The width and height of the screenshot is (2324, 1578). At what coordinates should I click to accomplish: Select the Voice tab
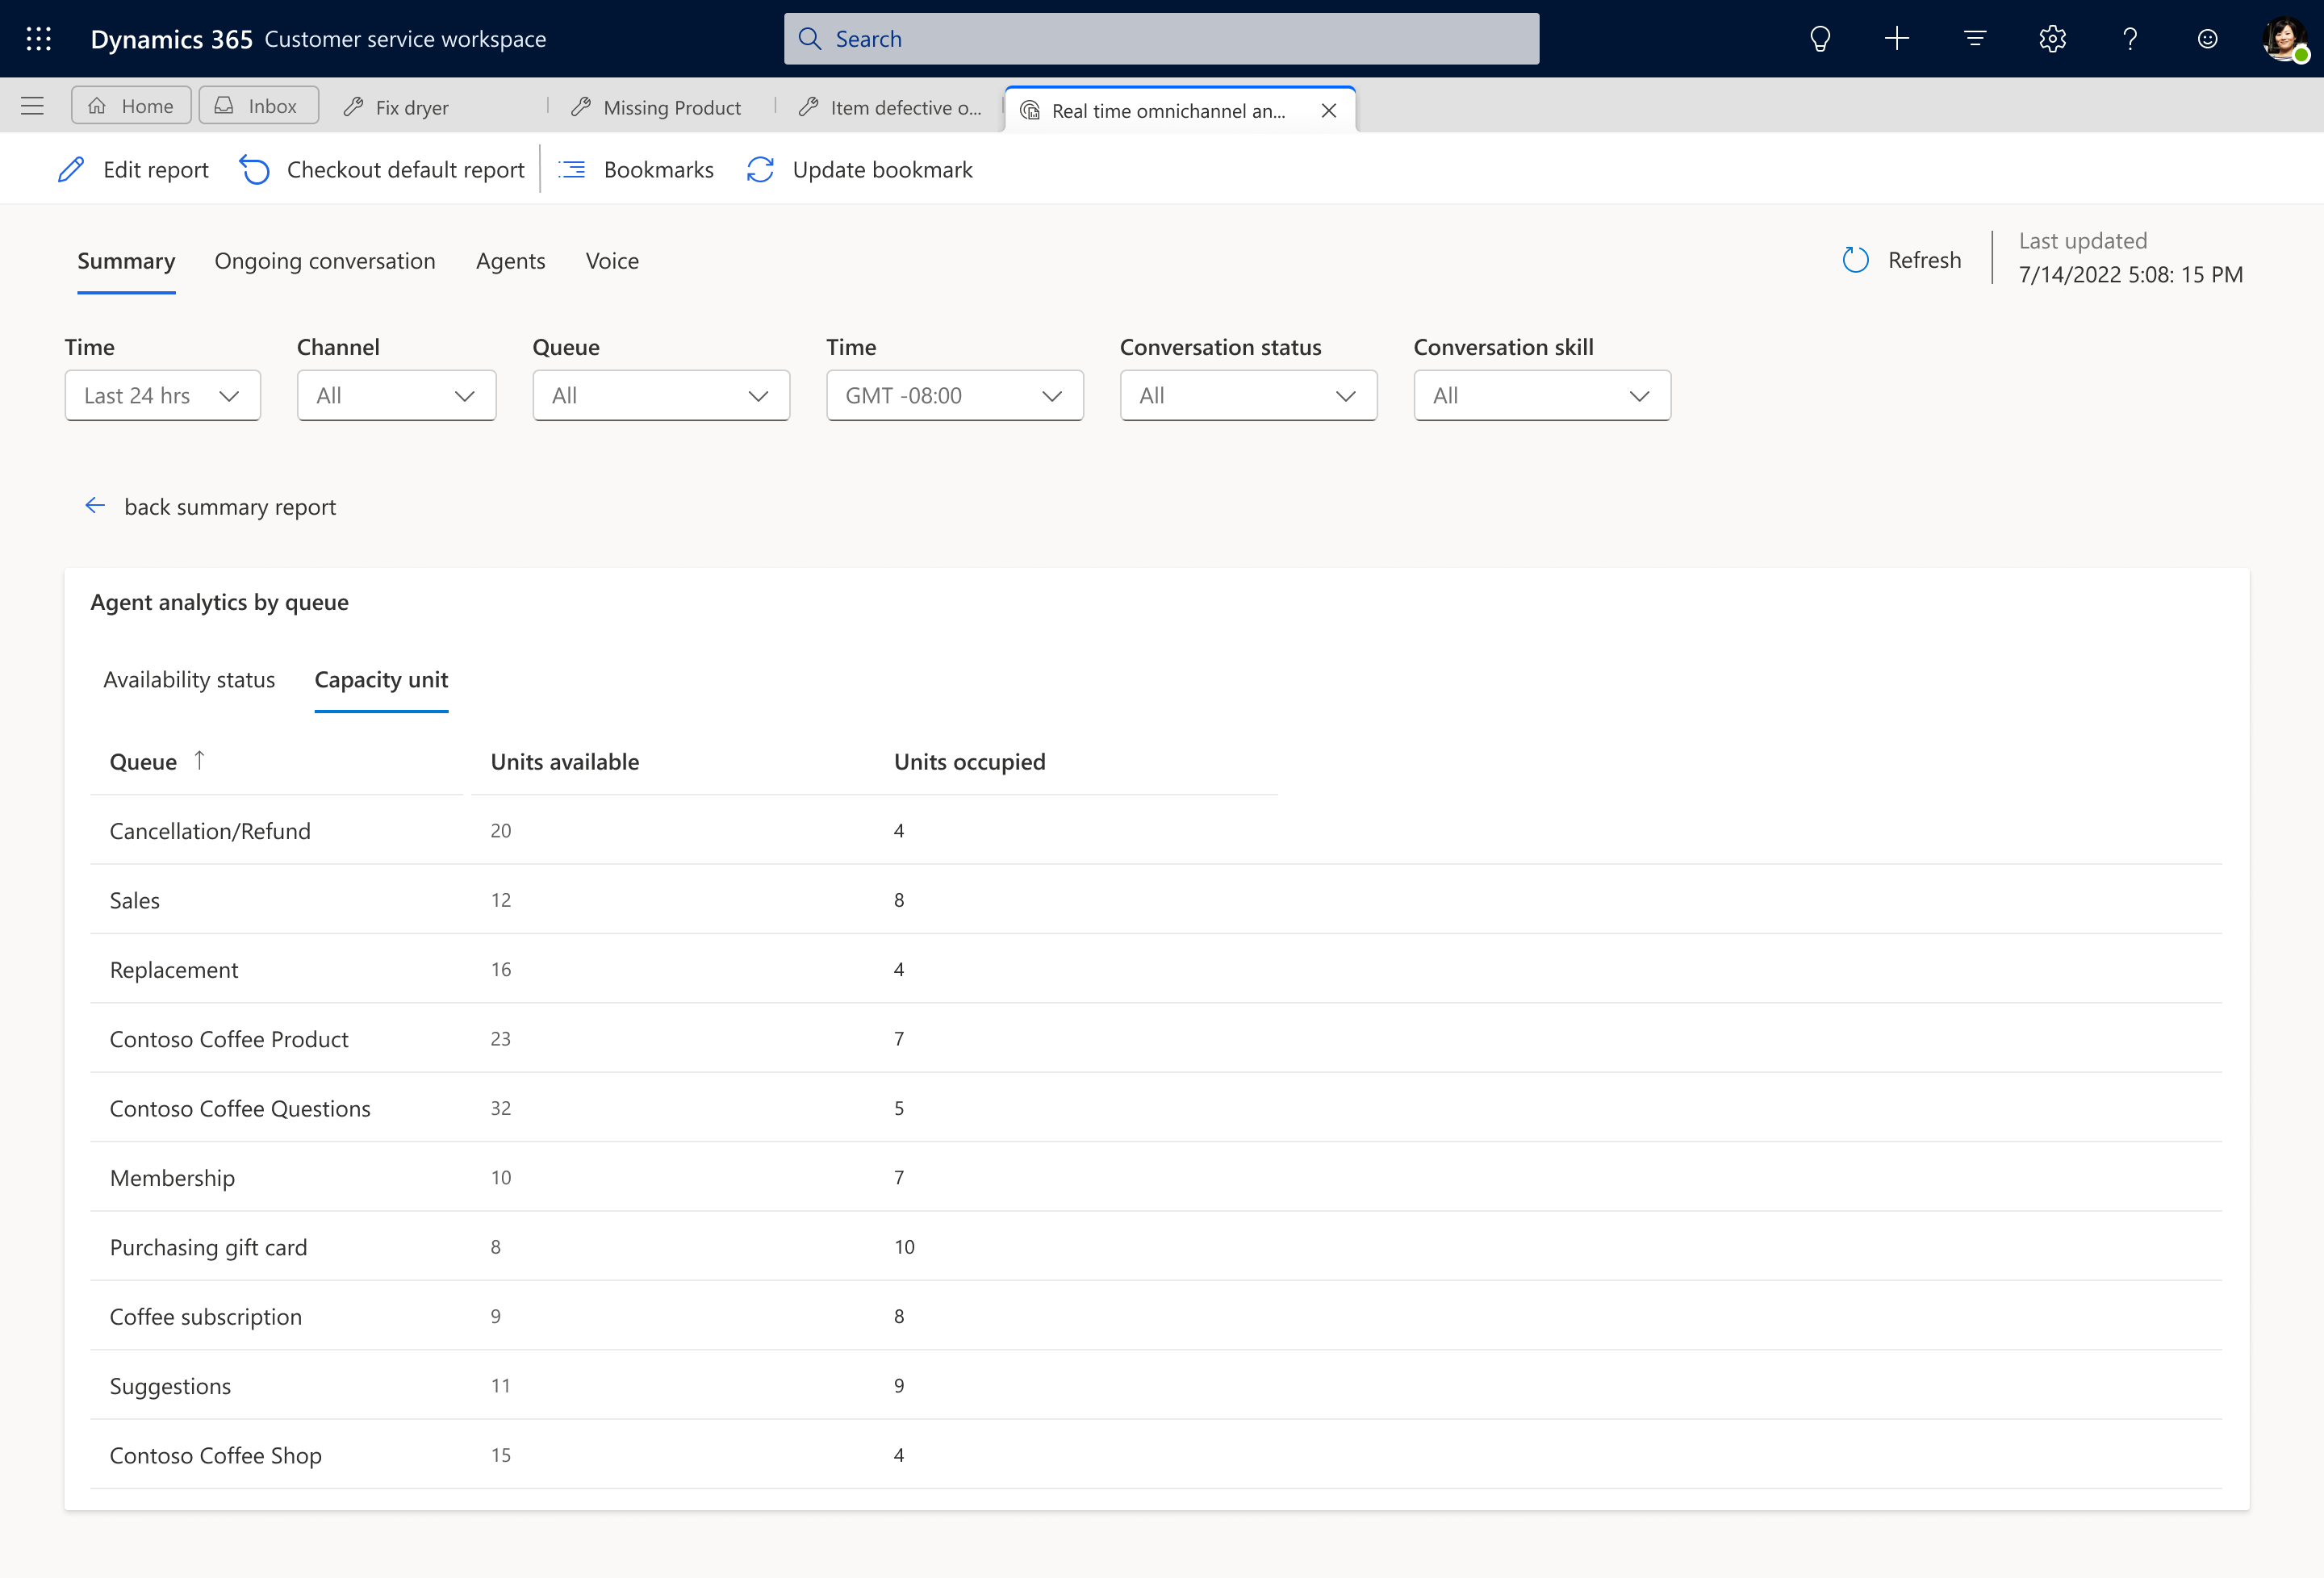click(x=612, y=261)
